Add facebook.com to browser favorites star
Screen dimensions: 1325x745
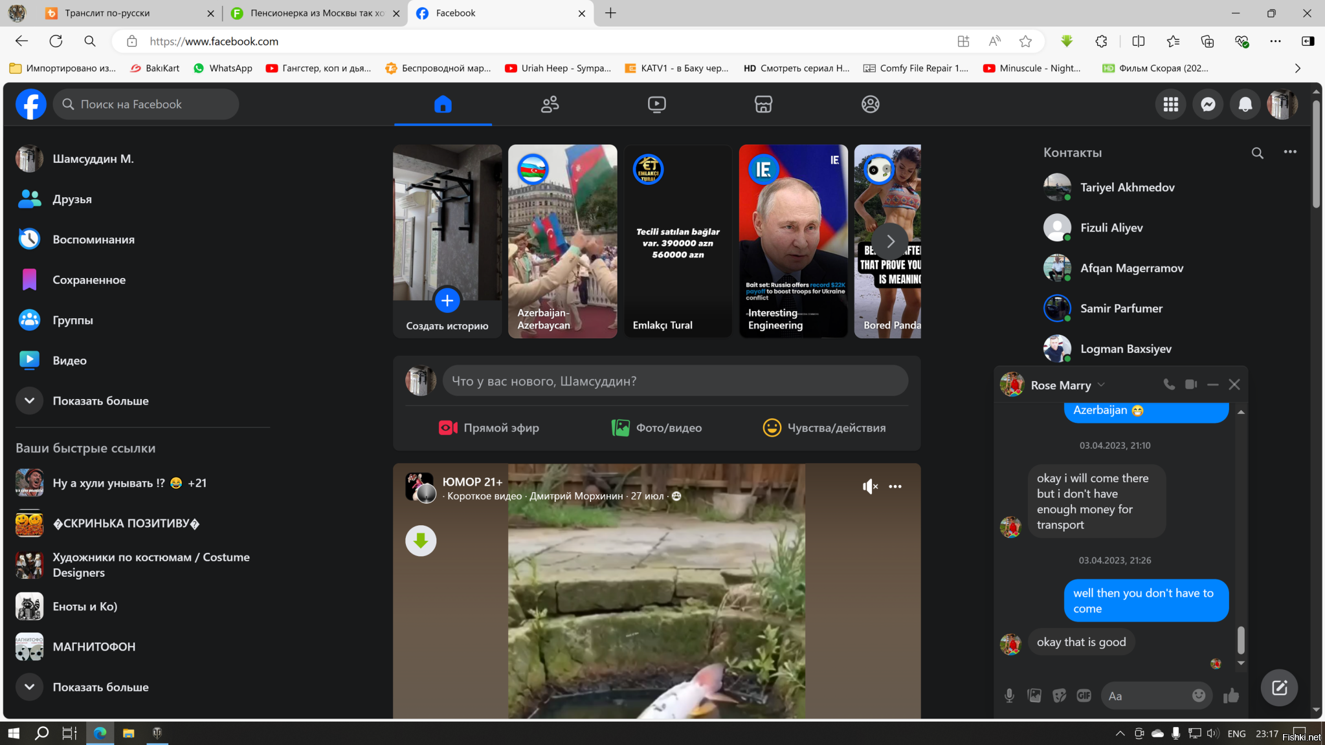coord(1025,41)
